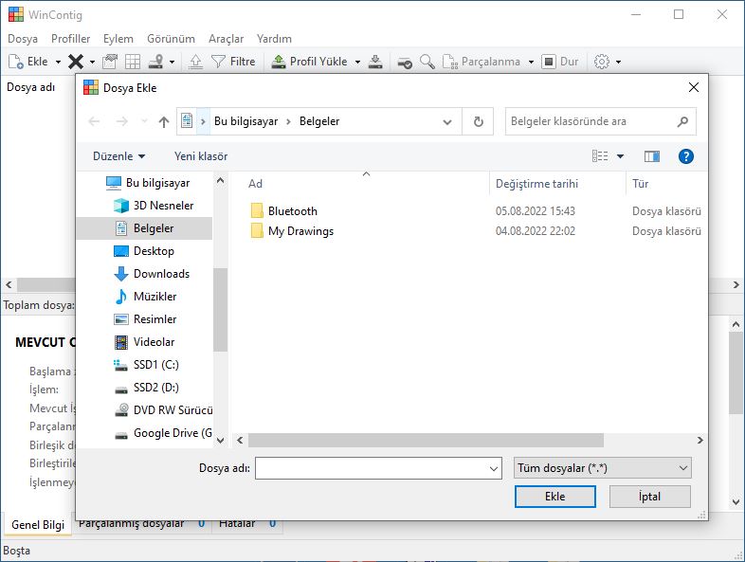Open the Profiller menu
The width and height of the screenshot is (745, 562).
point(70,39)
